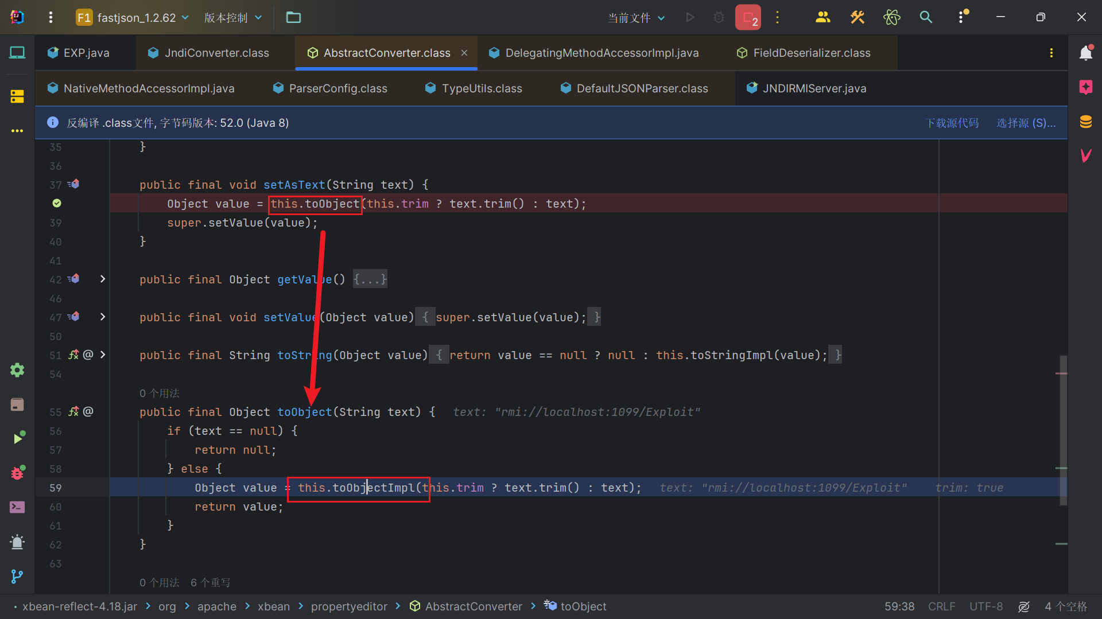This screenshot has width=1102, height=619.
Task: Open the Problems alarm tool window
Action: pyautogui.click(x=17, y=542)
